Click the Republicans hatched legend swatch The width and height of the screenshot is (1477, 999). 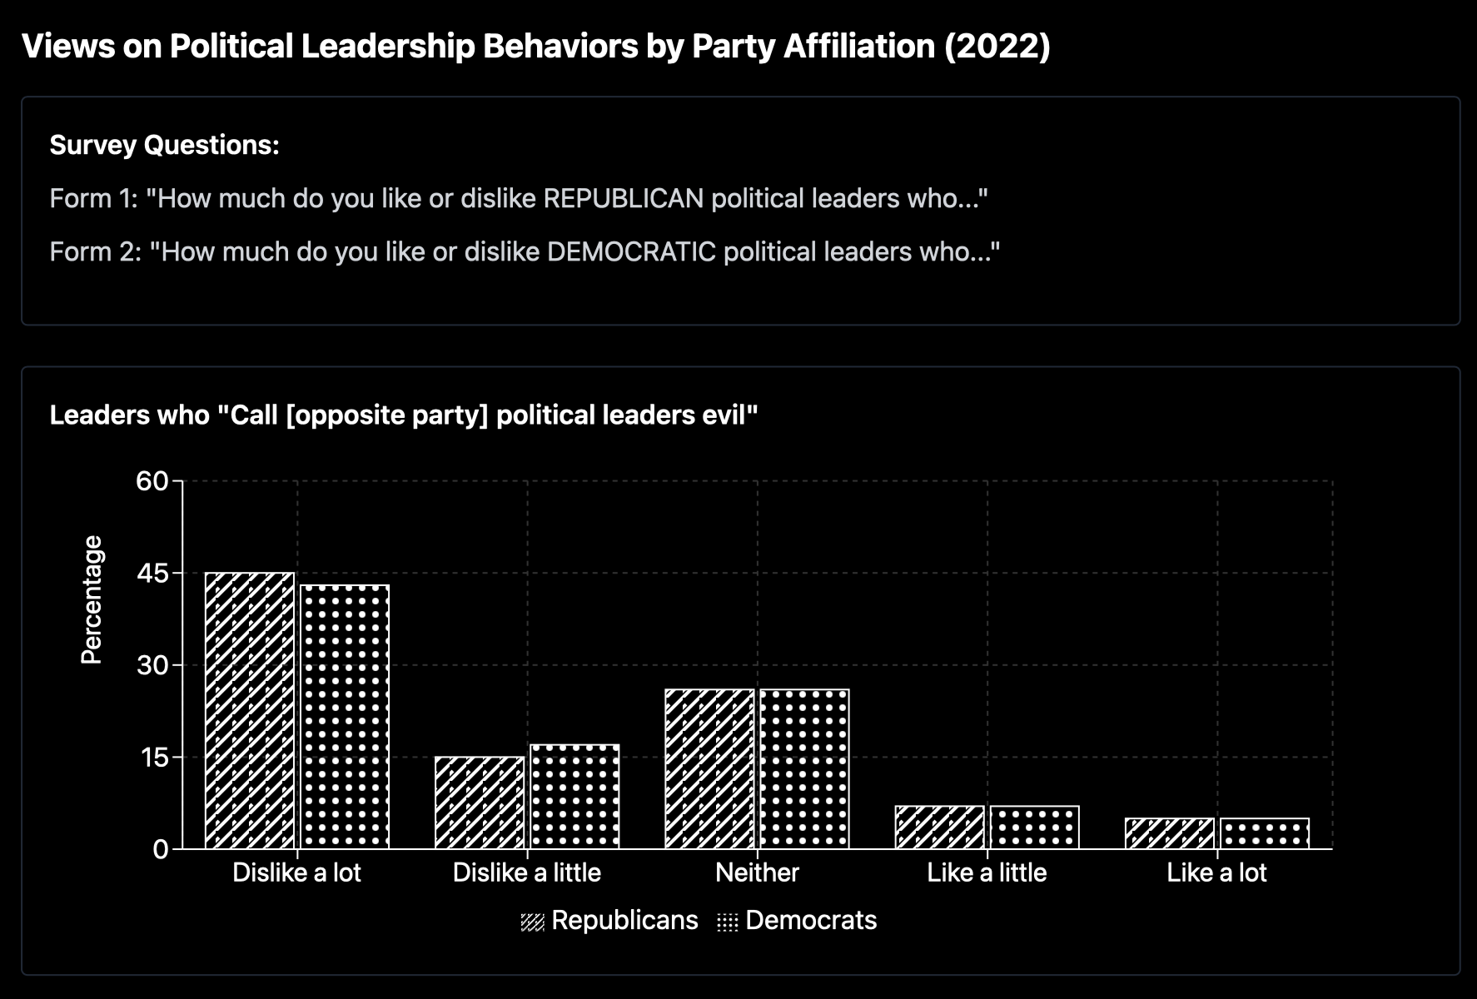point(532,922)
